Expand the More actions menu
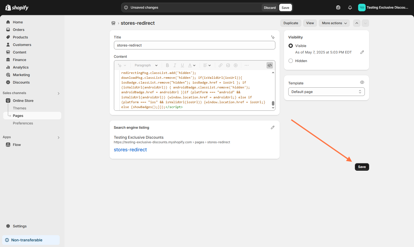414x247 pixels. (x=334, y=23)
